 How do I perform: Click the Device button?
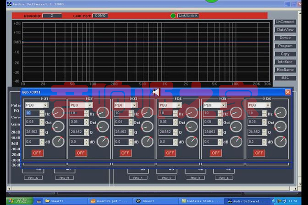click(285, 38)
